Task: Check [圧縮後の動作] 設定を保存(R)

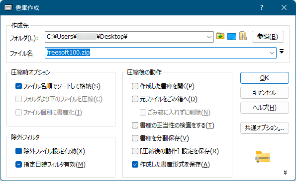Action: 135,151
